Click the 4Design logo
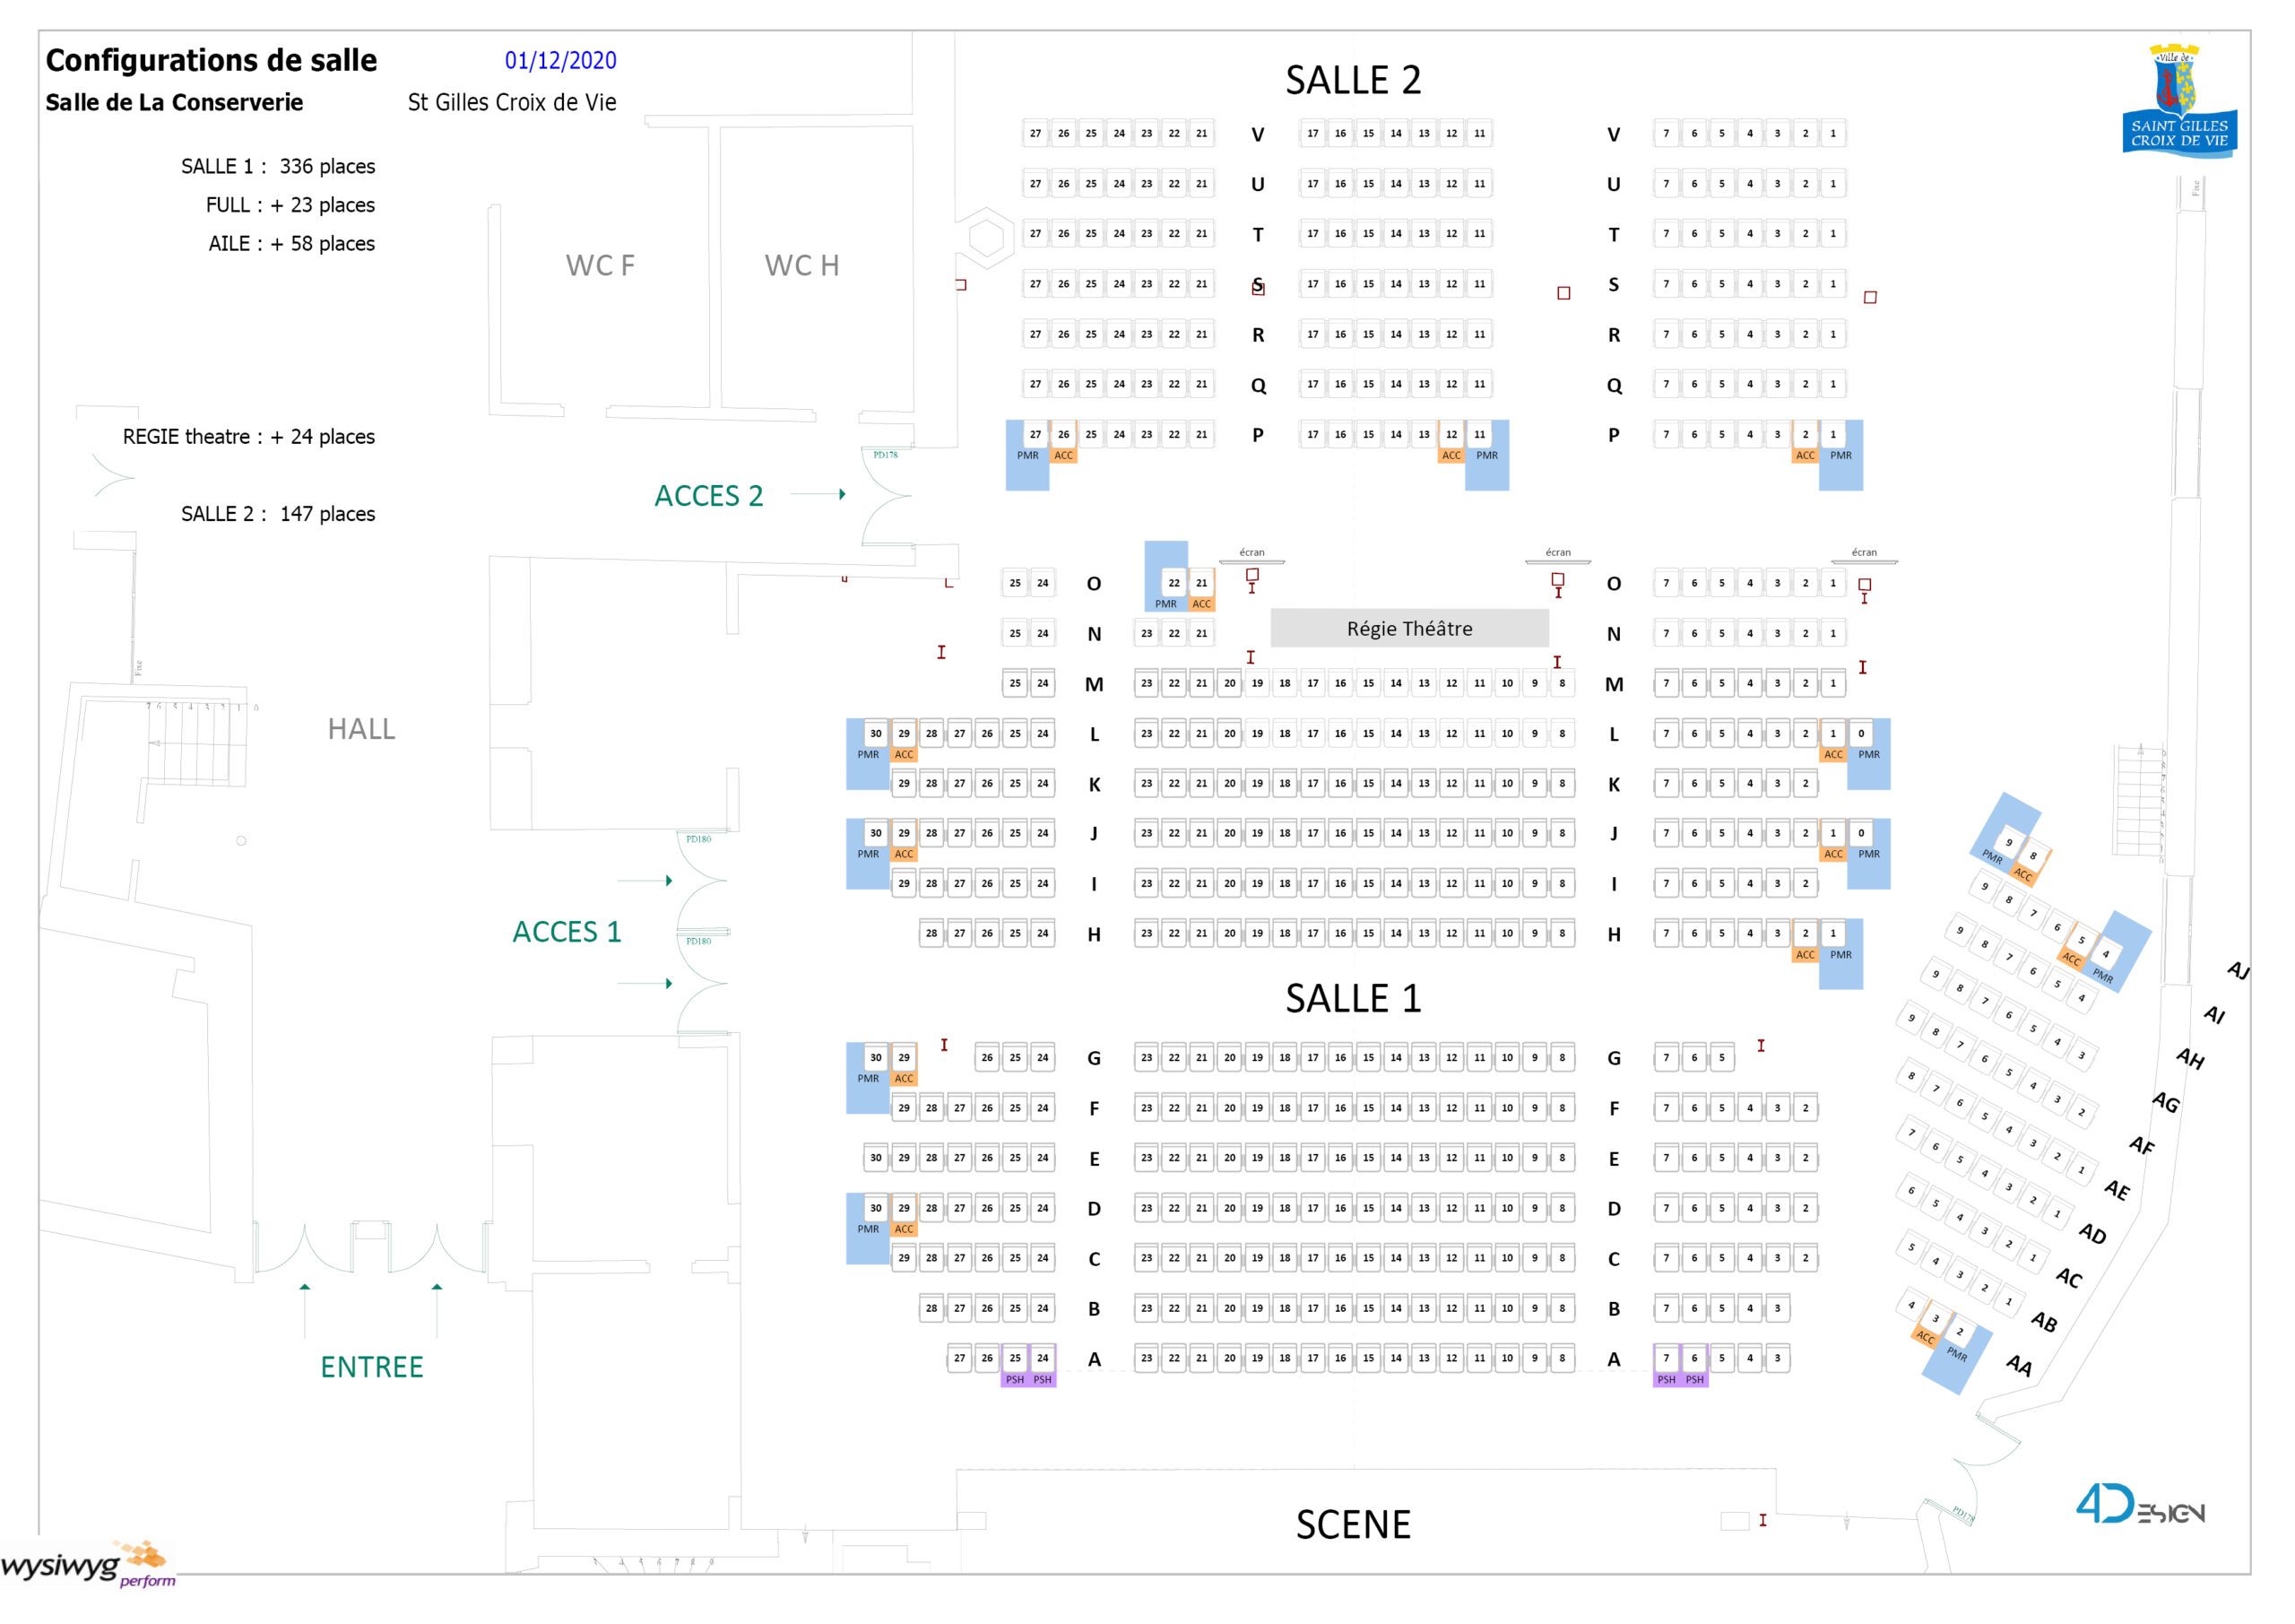 (2139, 1505)
